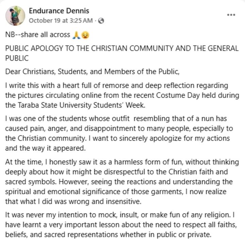245x242 pixels.
Task: Open the October 19 at 3:25 AM timestamp
Action: pyautogui.click(x=60, y=20)
